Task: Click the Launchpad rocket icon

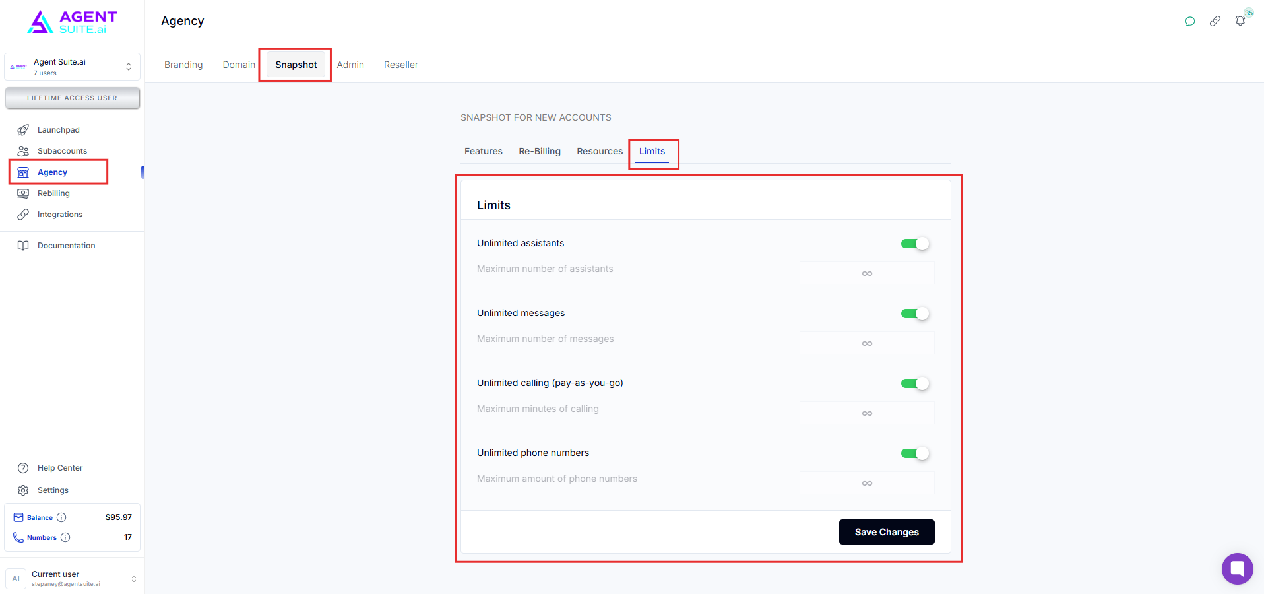Action: pyautogui.click(x=23, y=130)
